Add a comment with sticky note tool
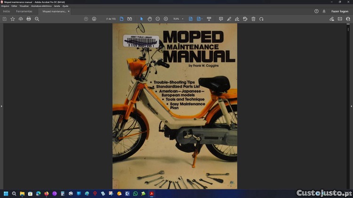Viewport: 353px width, 198px height. point(221,19)
